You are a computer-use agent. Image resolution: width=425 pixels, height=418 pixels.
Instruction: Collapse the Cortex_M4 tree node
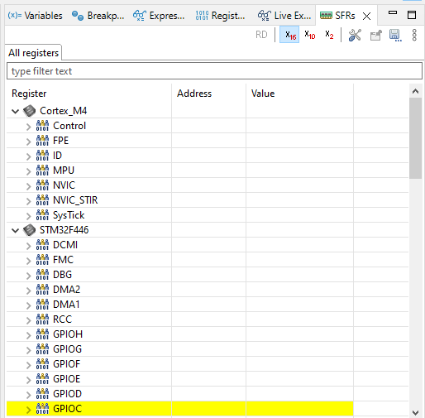(x=15, y=111)
